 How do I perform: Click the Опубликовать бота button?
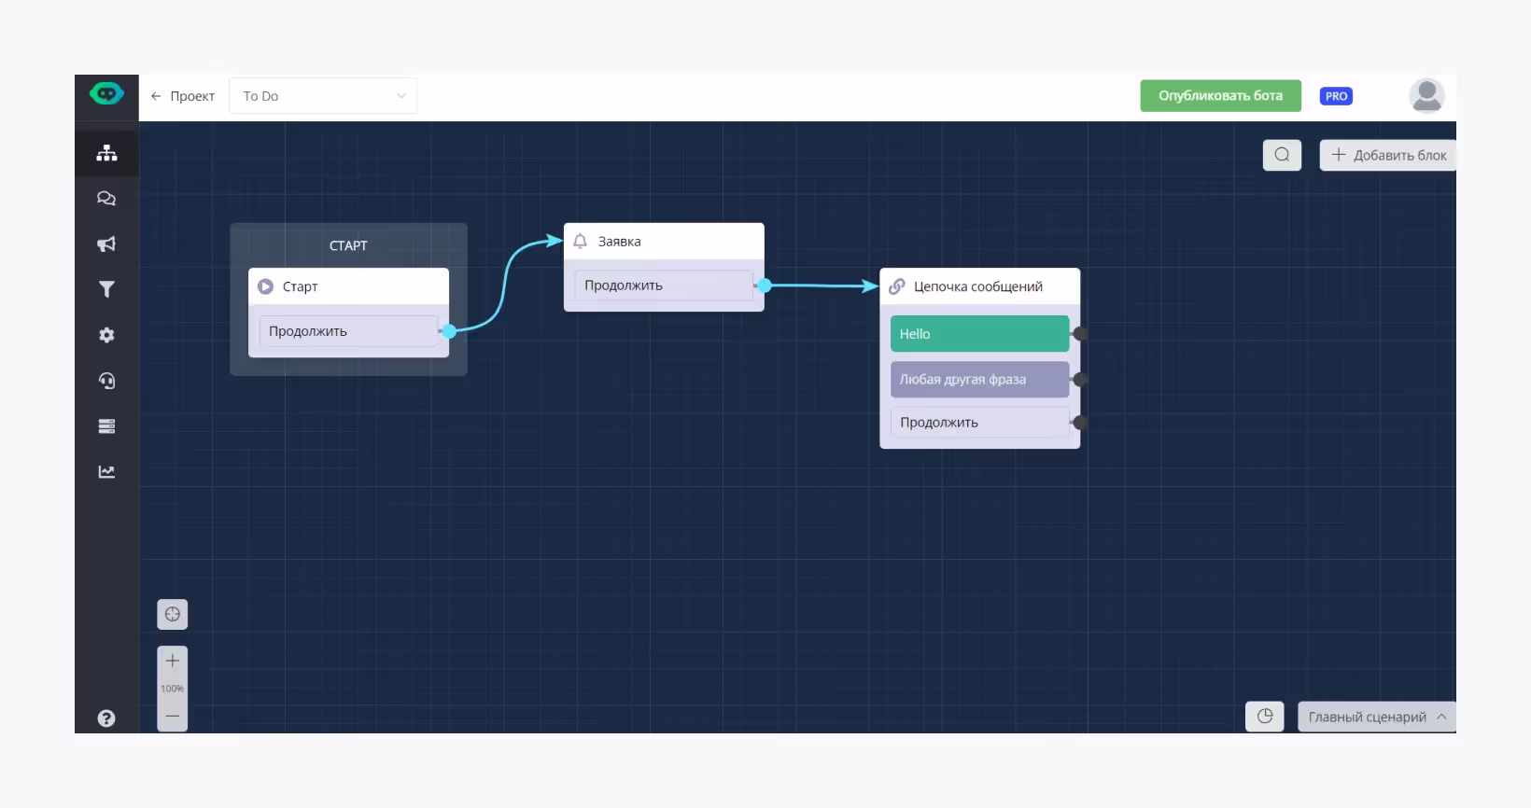point(1220,96)
